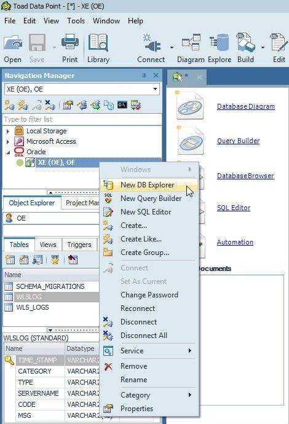289x424 pixels.
Task: Click the export connections icon with green arrow
Action: pos(95,105)
